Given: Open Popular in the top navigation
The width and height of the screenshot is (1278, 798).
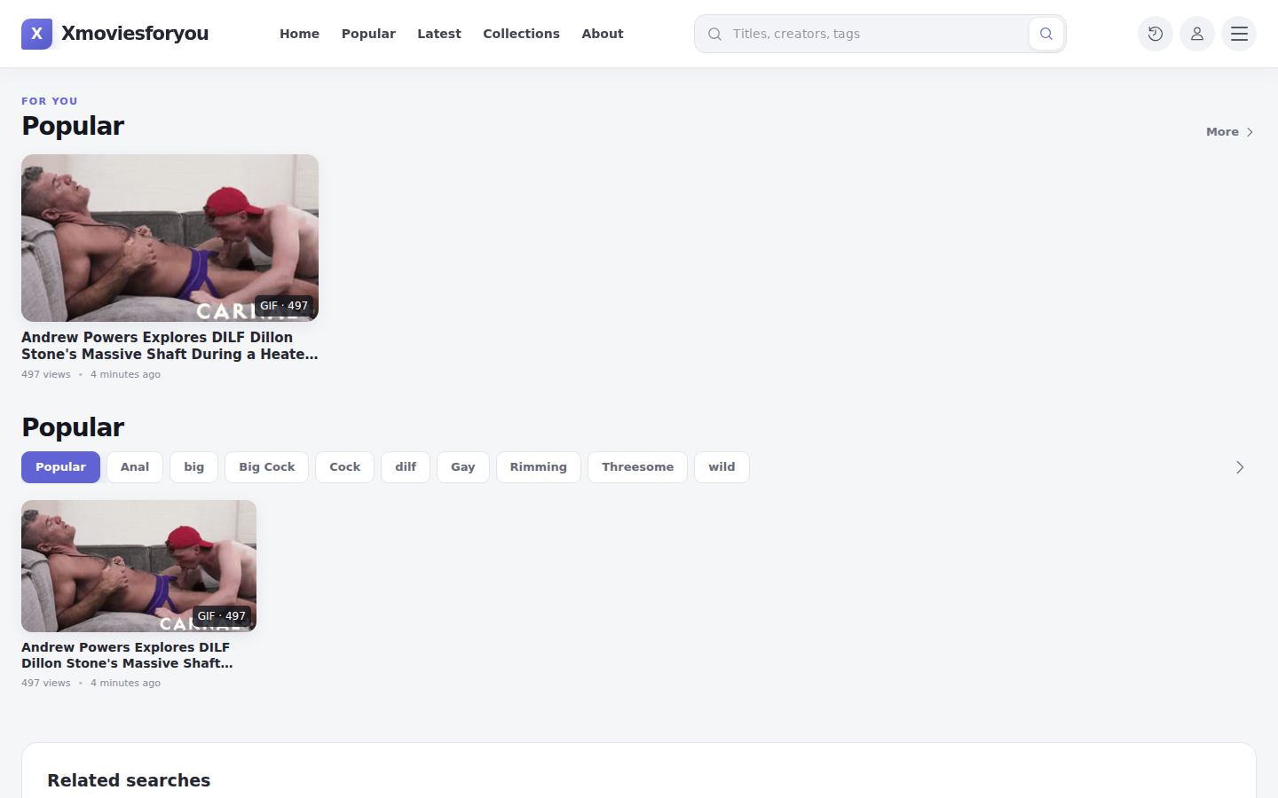Looking at the screenshot, I should click(x=368, y=34).
